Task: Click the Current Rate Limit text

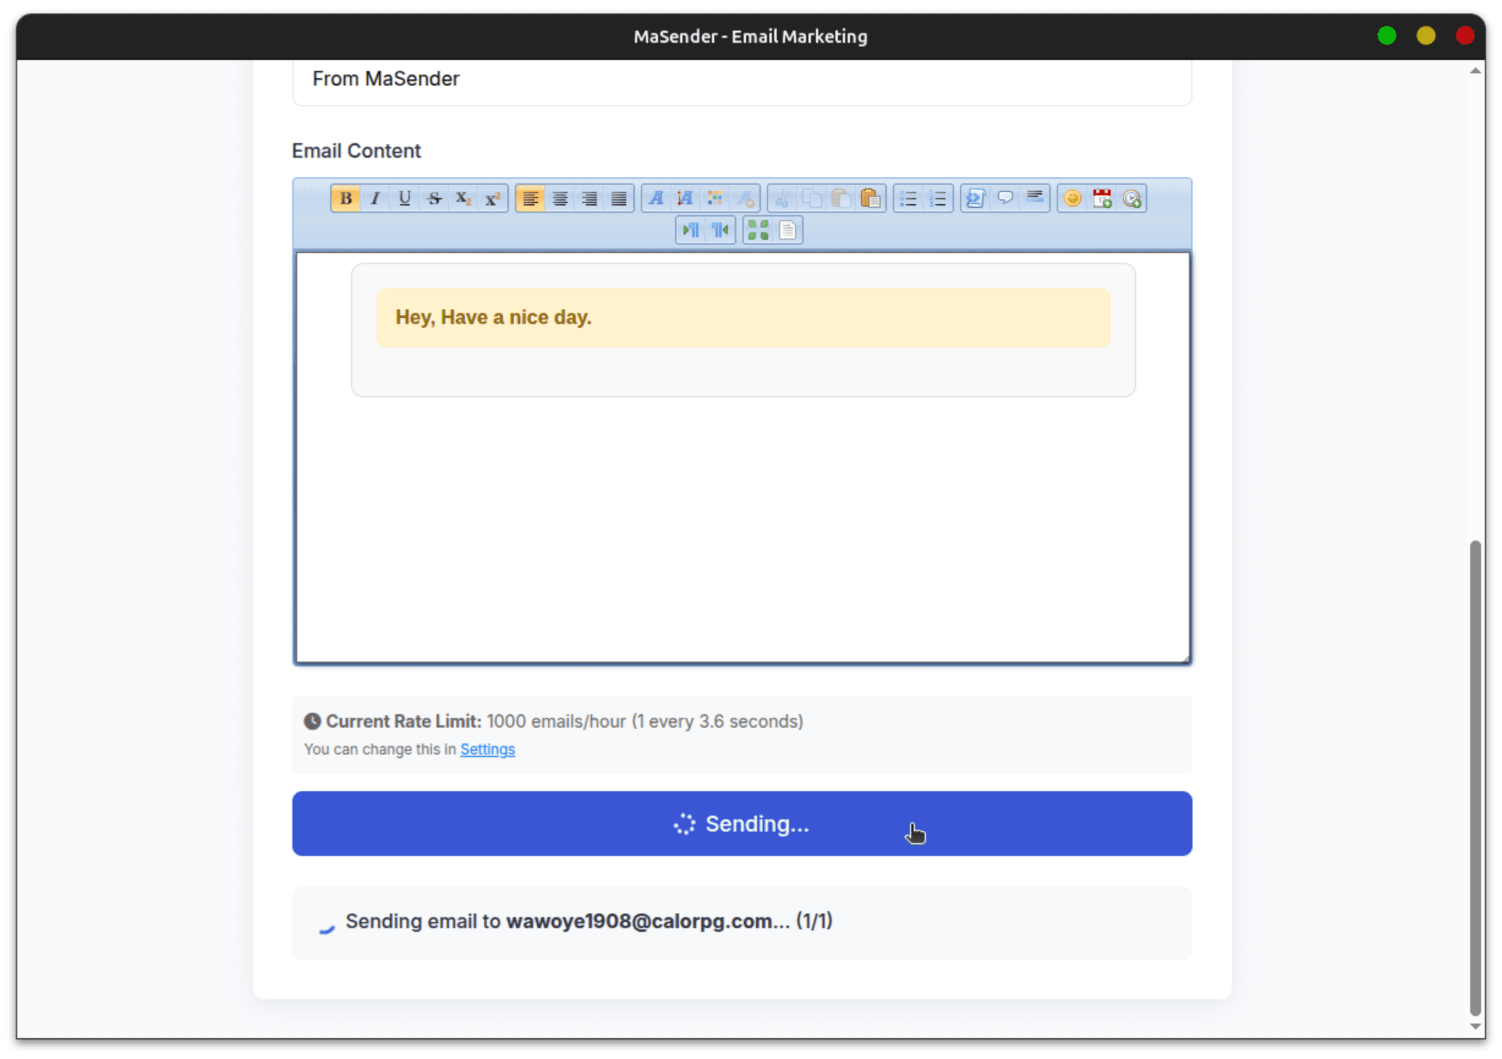Action: point(404,721)
